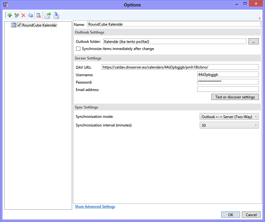The image size is (265, 222).
Task: Export profiles to a file
Action: 48,16
